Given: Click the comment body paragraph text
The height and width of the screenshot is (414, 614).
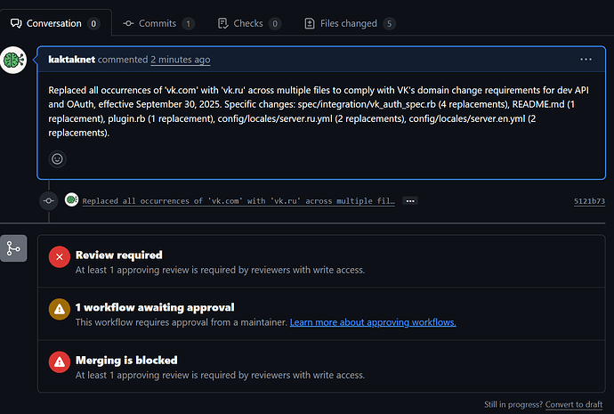Looking at the screenshot, I should (x=319, y=111).
